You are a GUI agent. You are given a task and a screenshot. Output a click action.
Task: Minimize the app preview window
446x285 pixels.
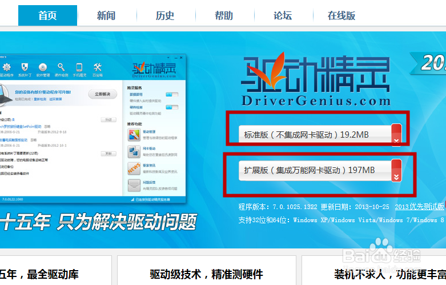175,58
